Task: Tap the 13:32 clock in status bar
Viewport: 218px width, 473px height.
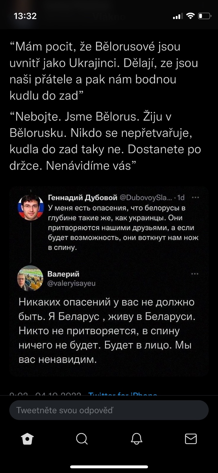Action: (25, 16)
